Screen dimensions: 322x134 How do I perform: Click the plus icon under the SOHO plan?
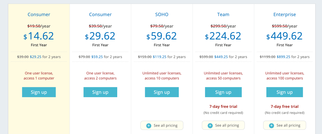pos(149,126)
